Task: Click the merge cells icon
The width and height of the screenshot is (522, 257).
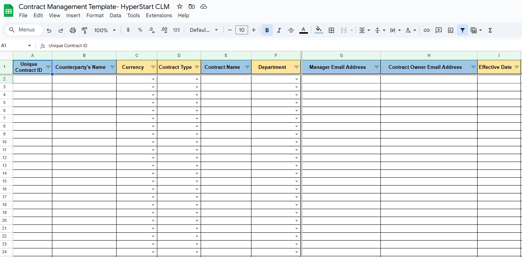Action: [x=344, y=30]
